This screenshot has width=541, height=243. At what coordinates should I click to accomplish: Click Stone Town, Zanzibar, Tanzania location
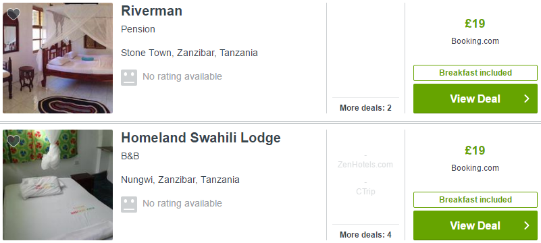(189, 53)
